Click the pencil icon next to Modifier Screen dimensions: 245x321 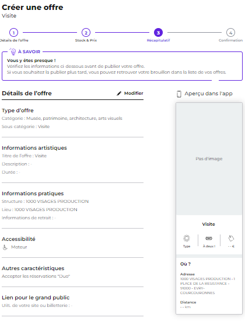[x=119, y=94]
